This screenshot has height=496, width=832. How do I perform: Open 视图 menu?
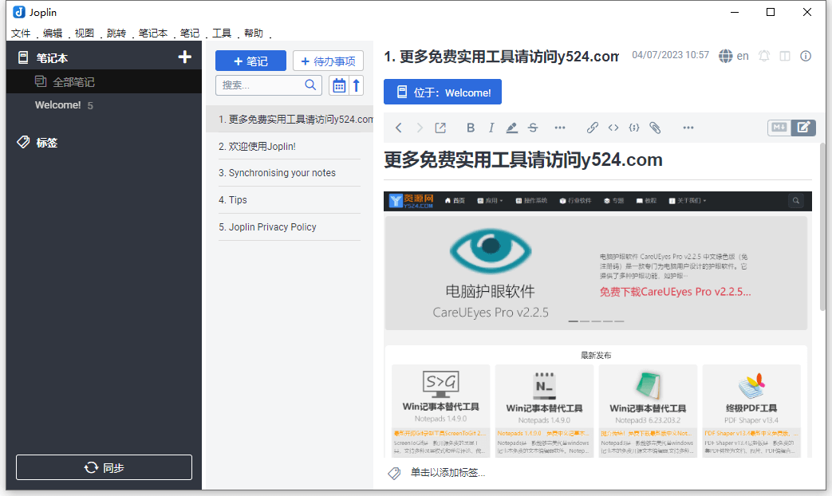85,33
